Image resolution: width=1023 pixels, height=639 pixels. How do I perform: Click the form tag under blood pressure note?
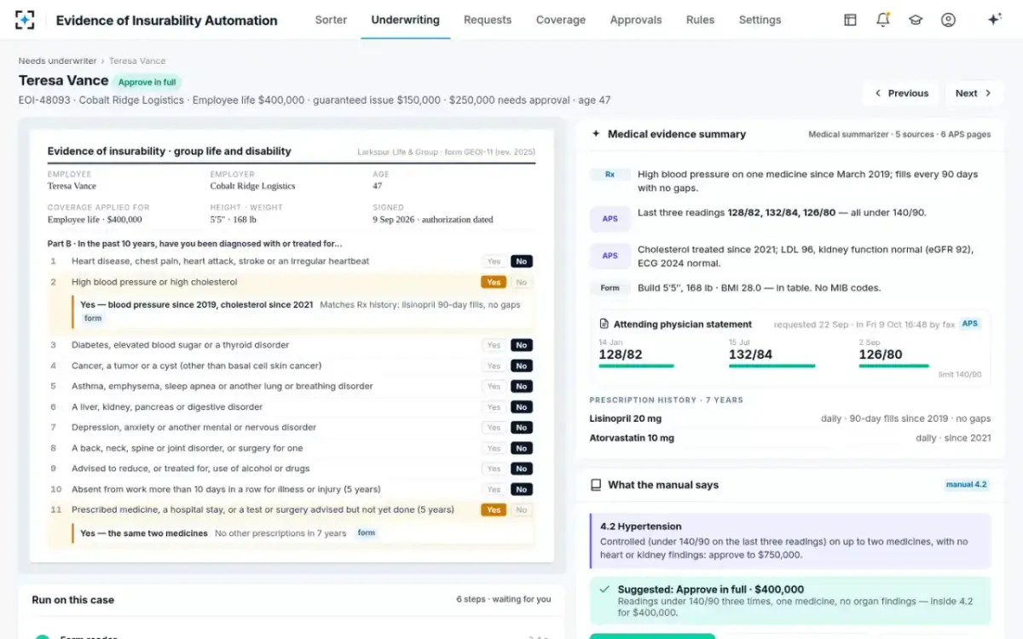tap(93, 319)
